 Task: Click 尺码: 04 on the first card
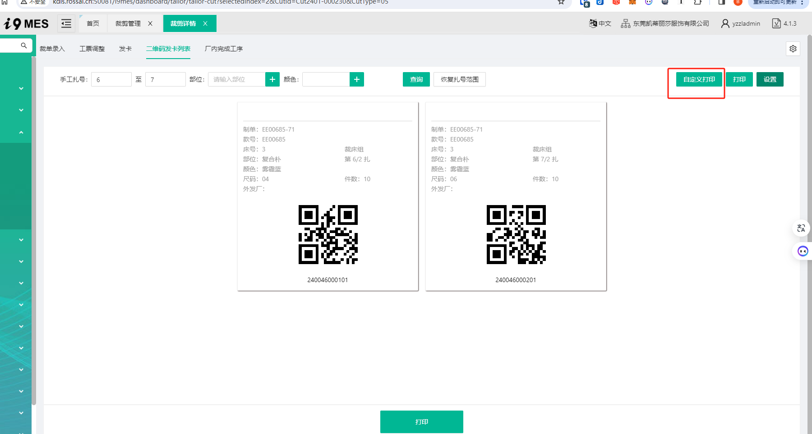coord(256,179)
